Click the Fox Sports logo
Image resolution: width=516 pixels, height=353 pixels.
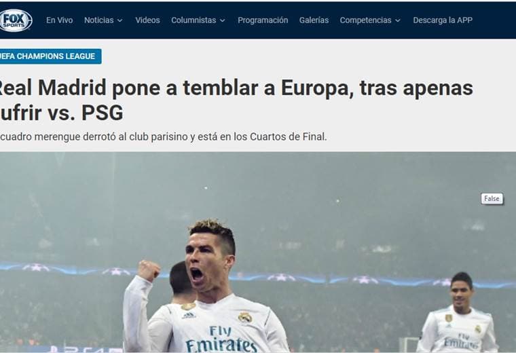(x=16, y=20)
